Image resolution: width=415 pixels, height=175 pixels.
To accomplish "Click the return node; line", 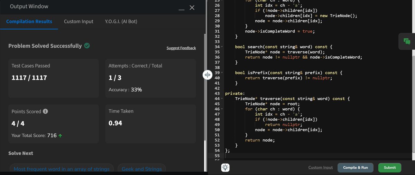I will click(x=260, y=140).
